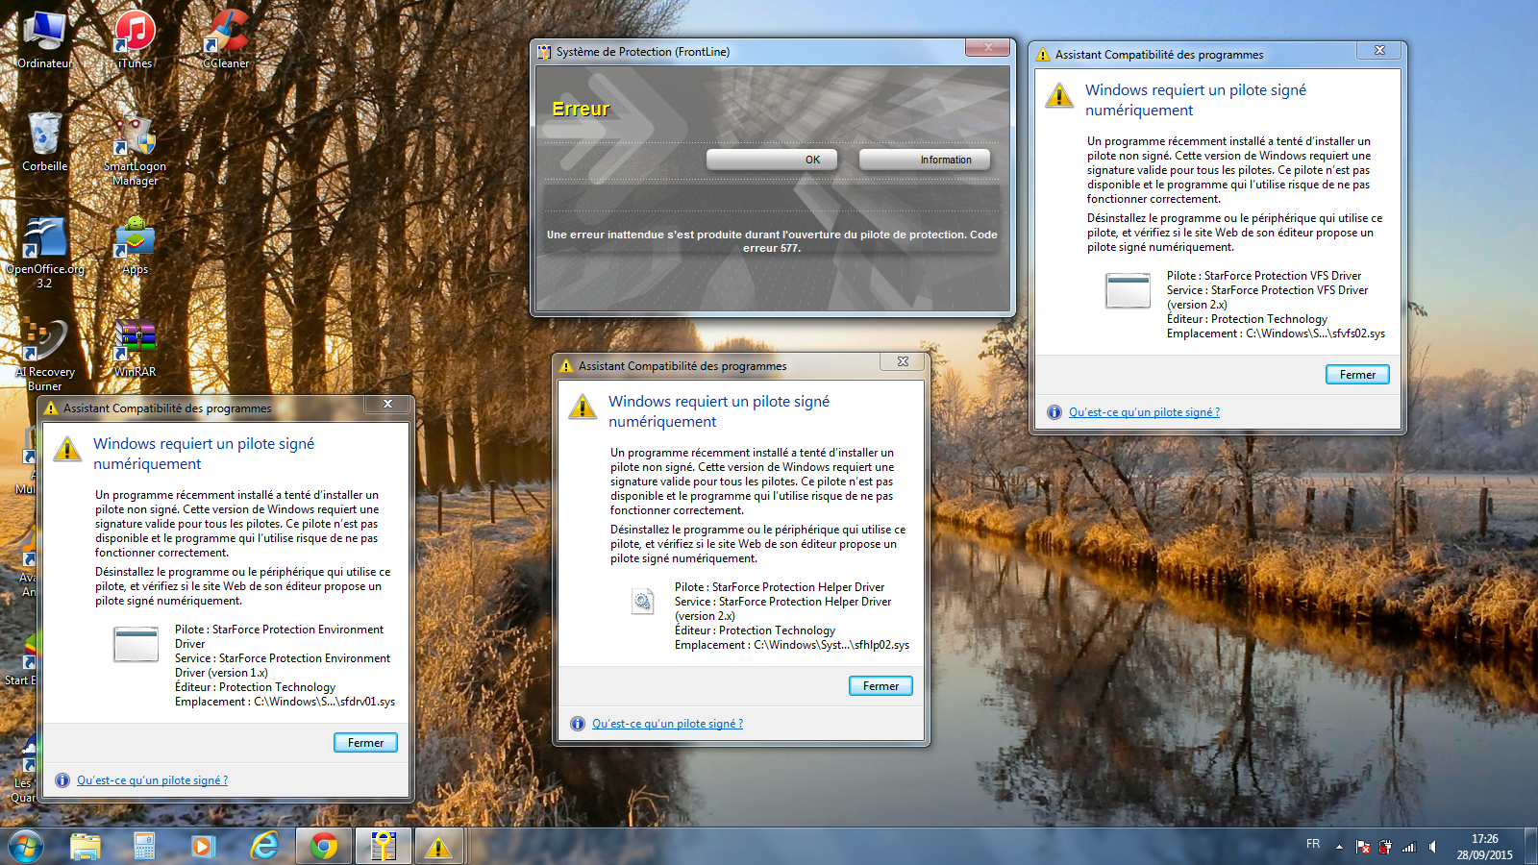This screenshot has width=1538, height=865.
Task: Open the iTunes desktop shortcut
Action: pyautogui.click(x=135, y=40)
